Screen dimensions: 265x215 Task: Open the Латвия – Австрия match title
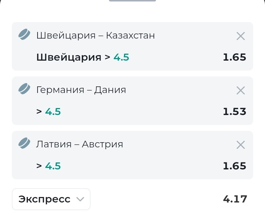(x=79, y=144)
